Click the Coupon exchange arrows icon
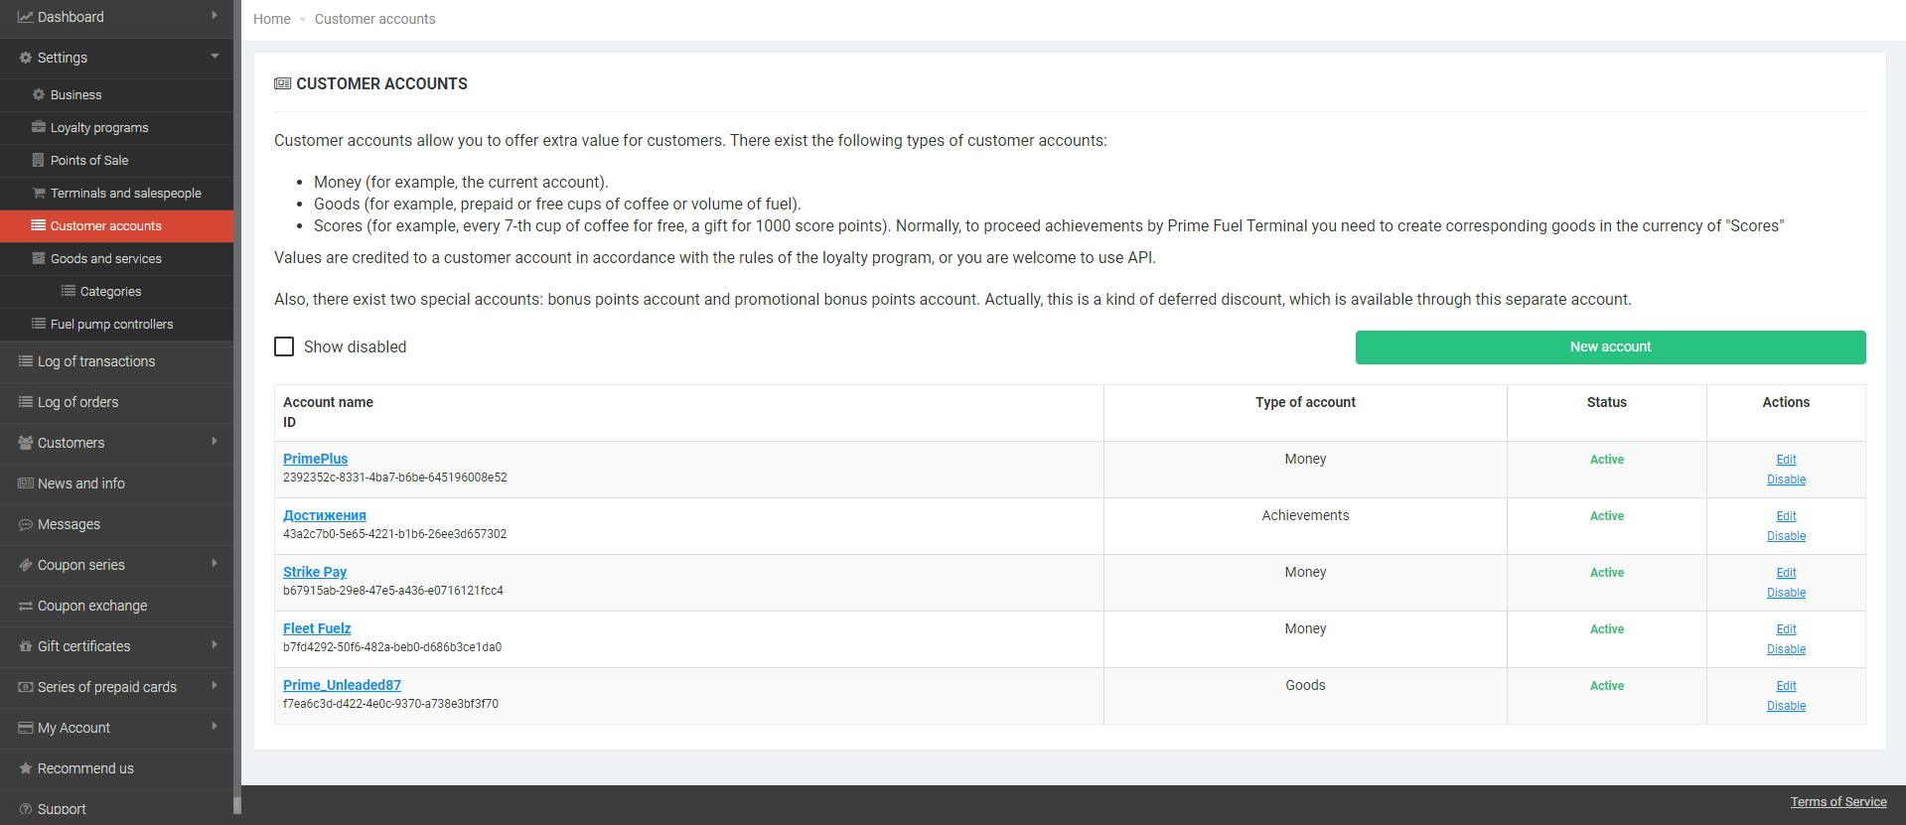The width and height of the screenshot is (1906, 825). (x=26, y=606)
